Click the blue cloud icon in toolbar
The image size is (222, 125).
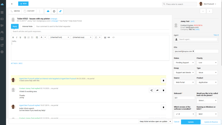coord(48,11)
